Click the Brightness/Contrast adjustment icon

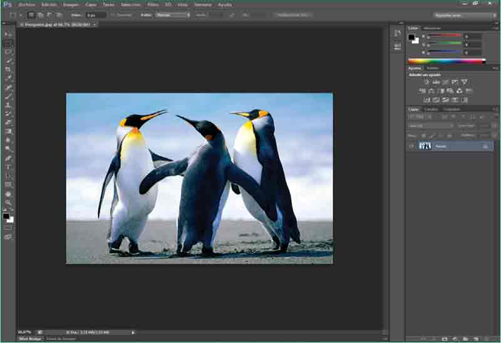[426, 82]
